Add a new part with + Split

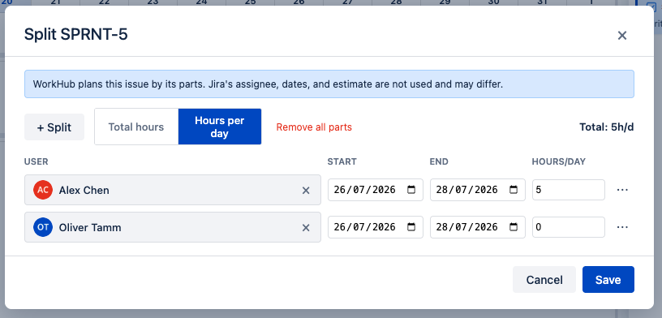54,127
